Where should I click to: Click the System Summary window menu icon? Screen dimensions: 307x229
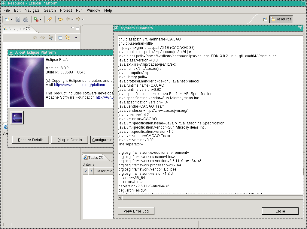tap(116, 28)
